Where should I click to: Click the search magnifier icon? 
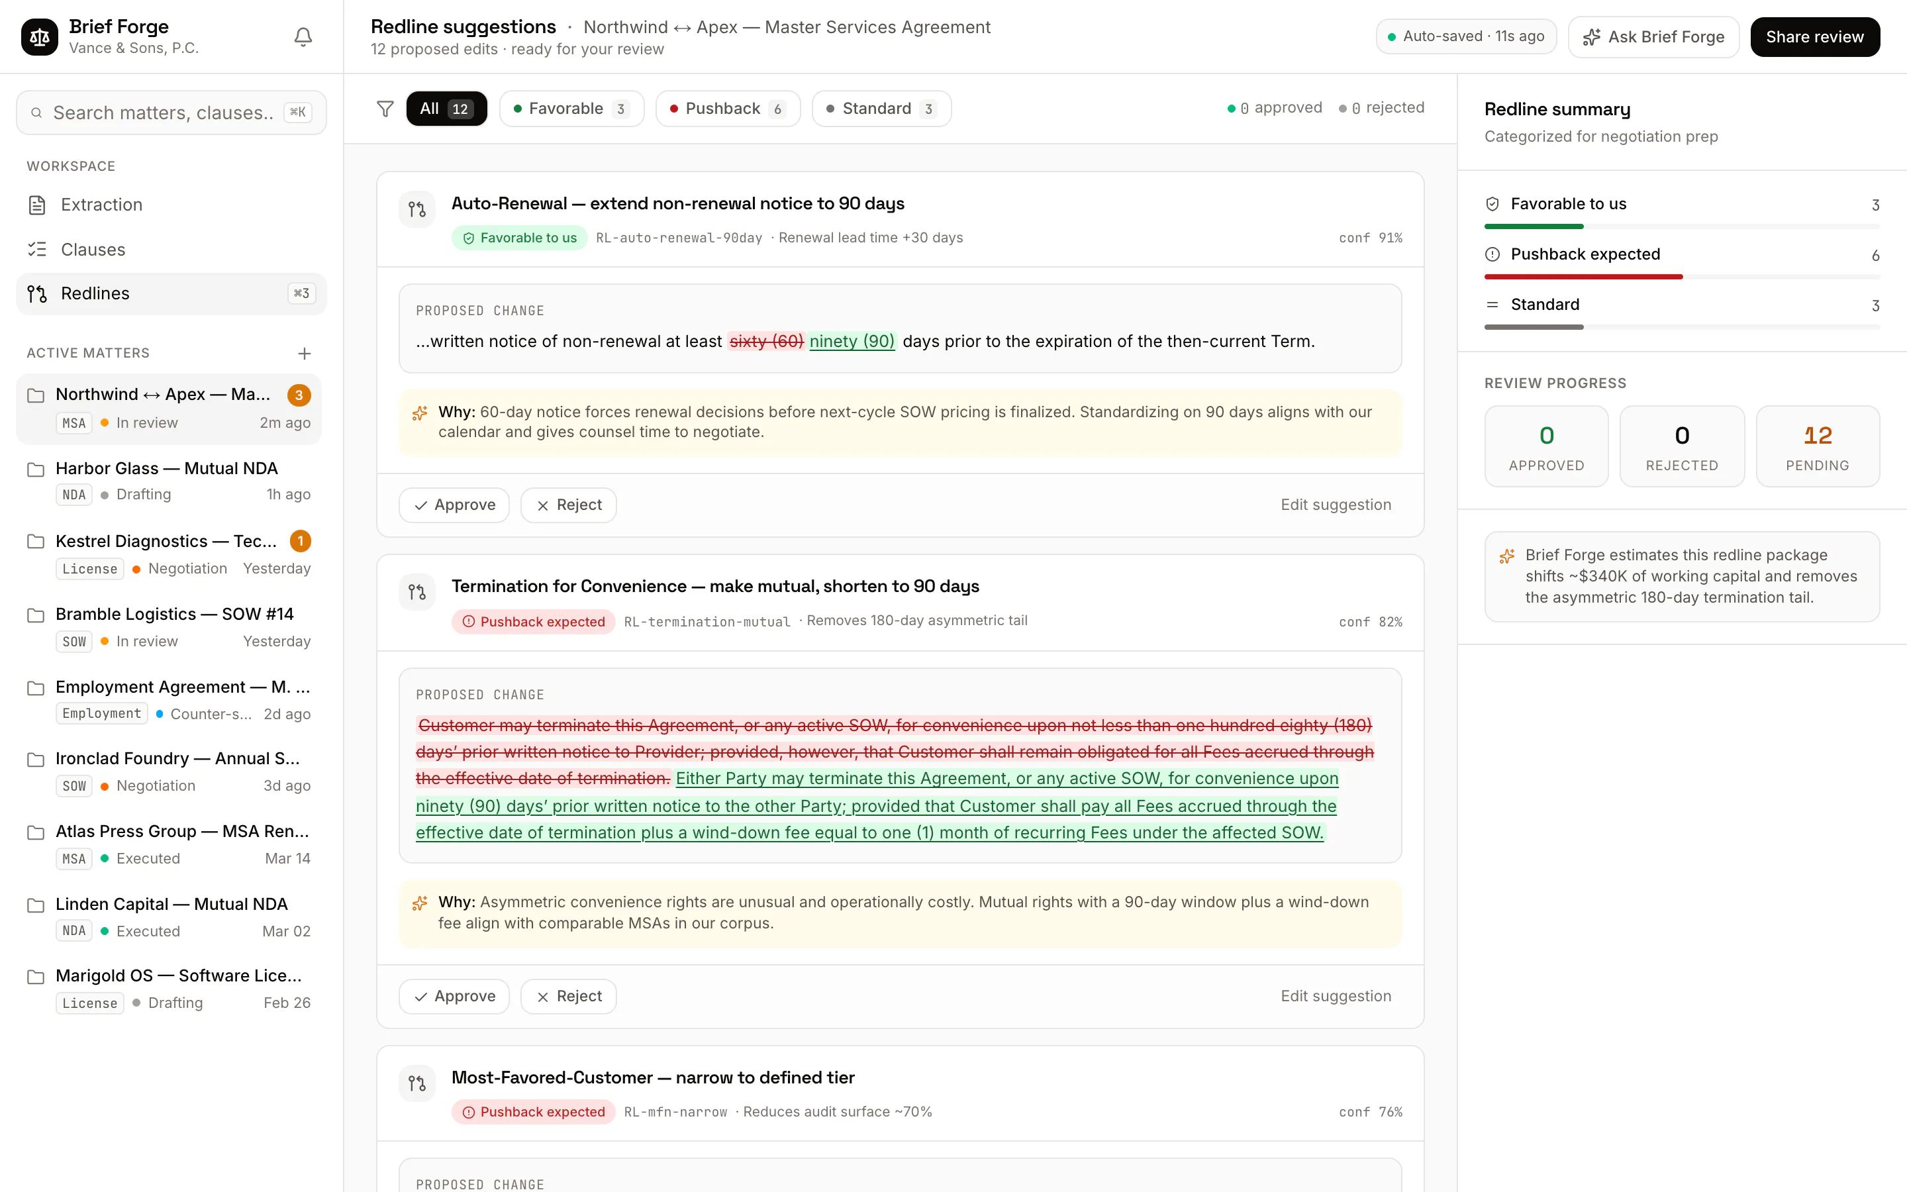coord(36,113)
